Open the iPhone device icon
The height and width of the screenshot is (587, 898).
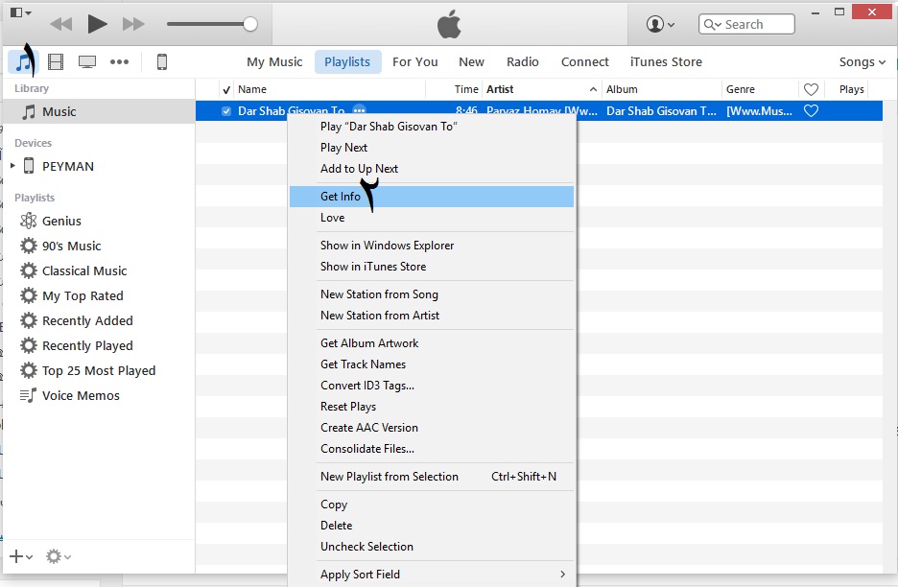pyautogui.click(x=162, y=61)
